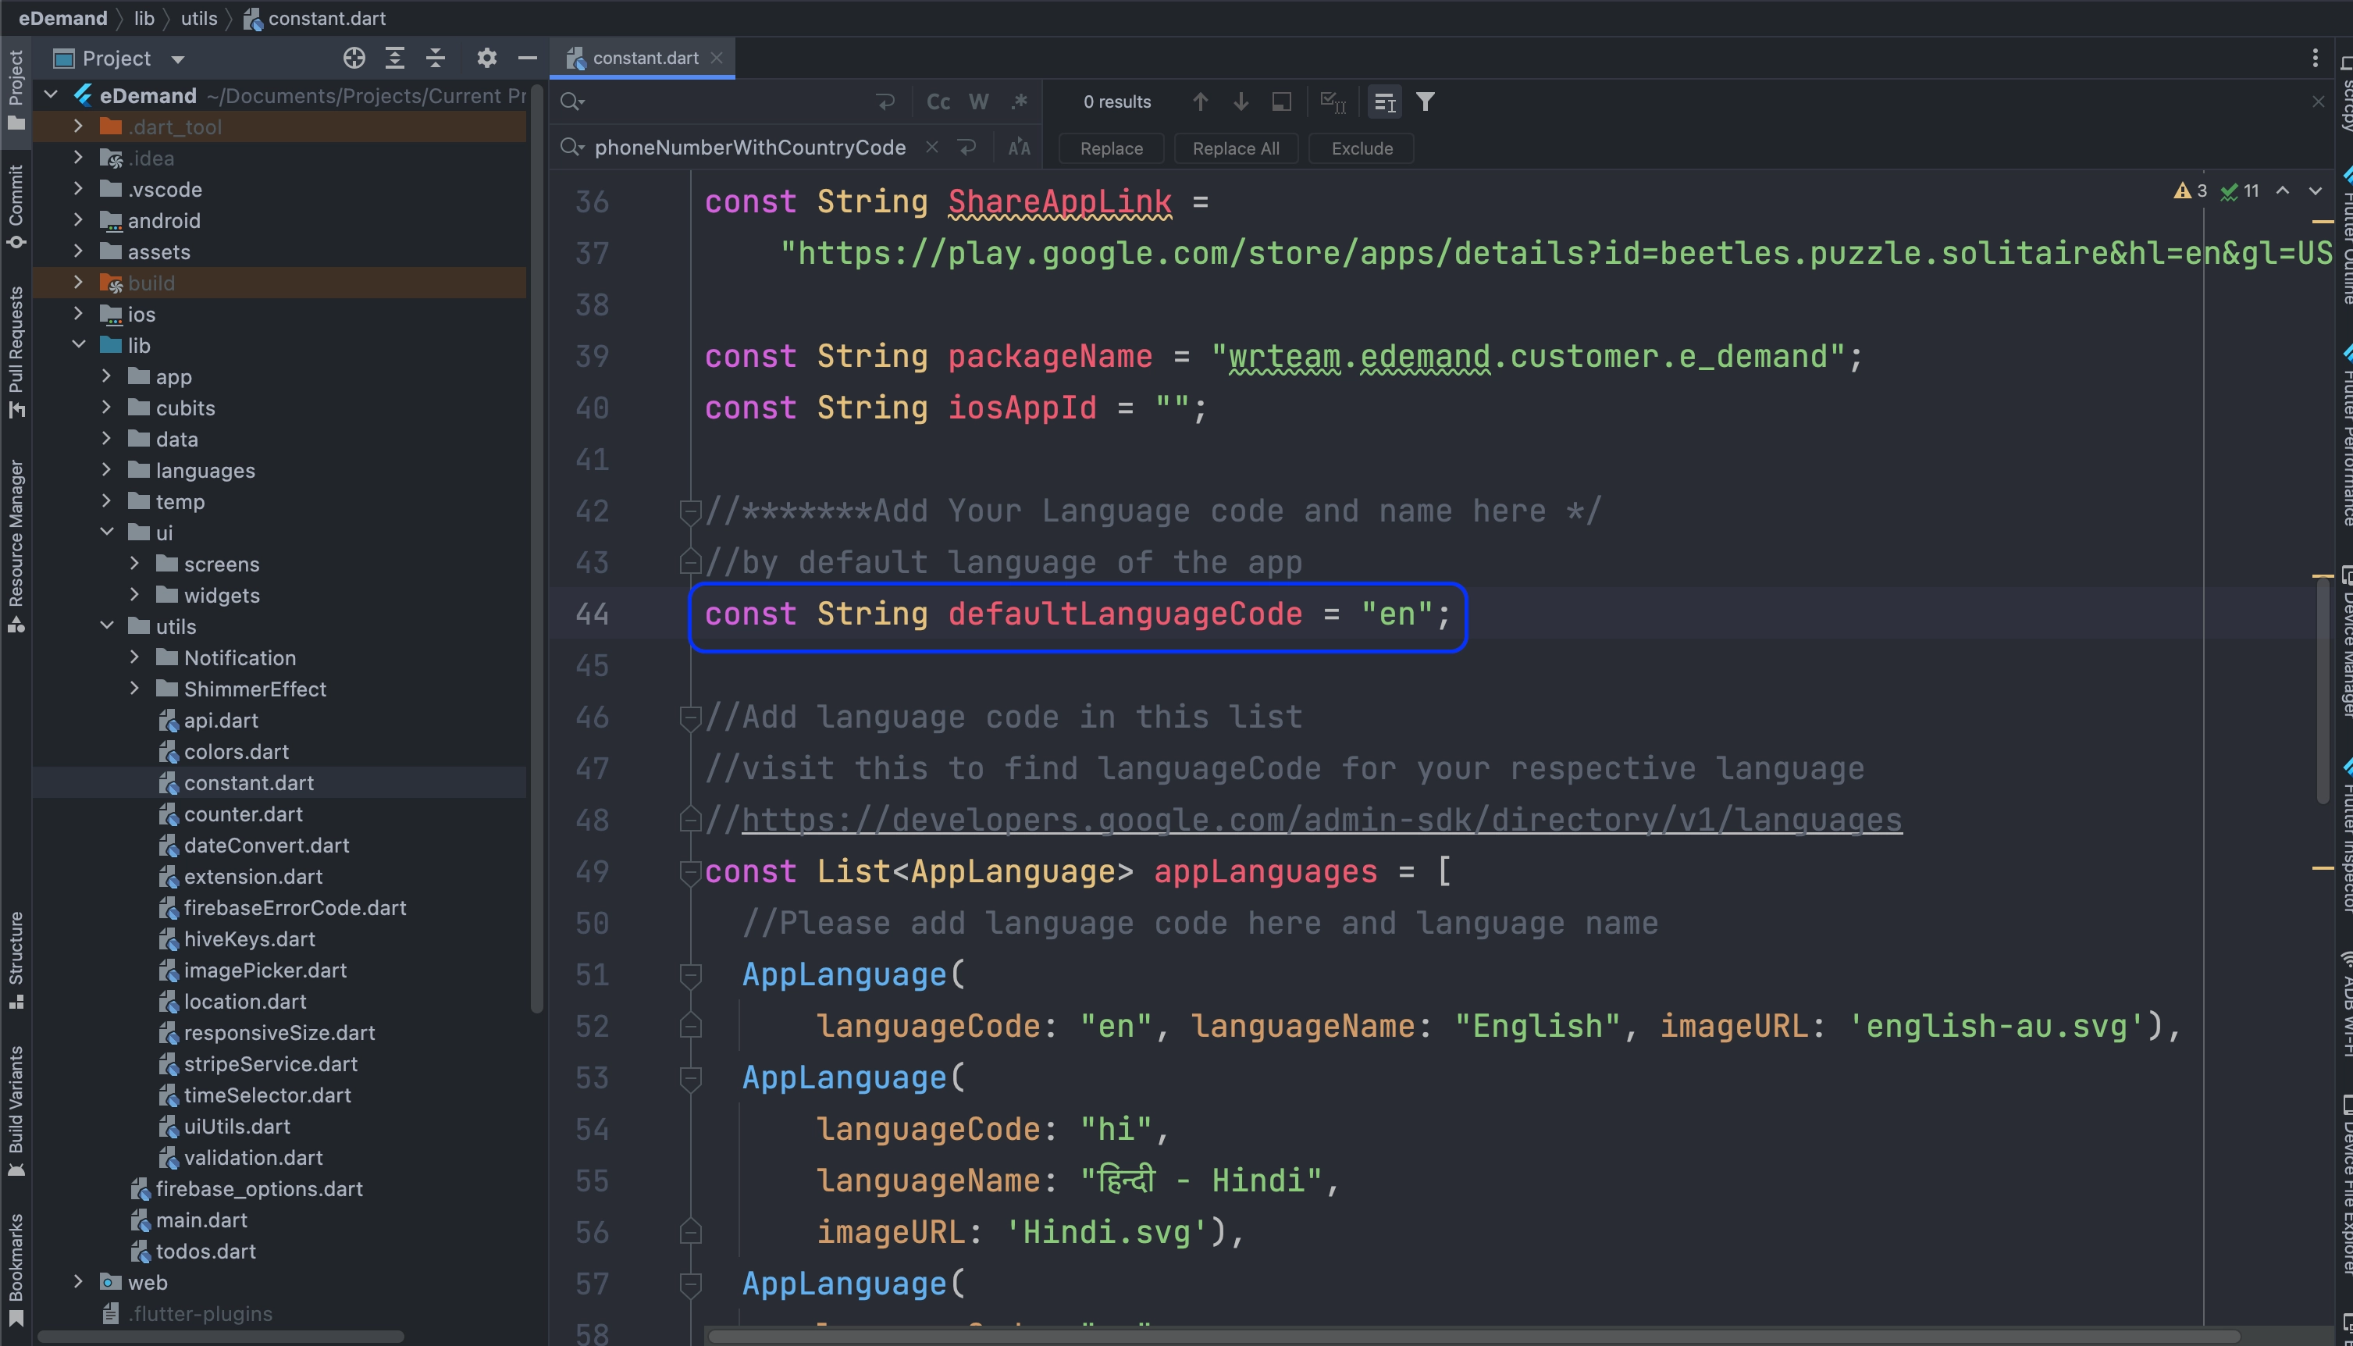
Task: Collapse the lib folder
Action: point(79,345)
